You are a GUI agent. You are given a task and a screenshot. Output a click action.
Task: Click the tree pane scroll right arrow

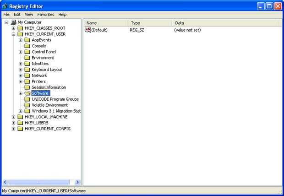click(x=78, y=182)
